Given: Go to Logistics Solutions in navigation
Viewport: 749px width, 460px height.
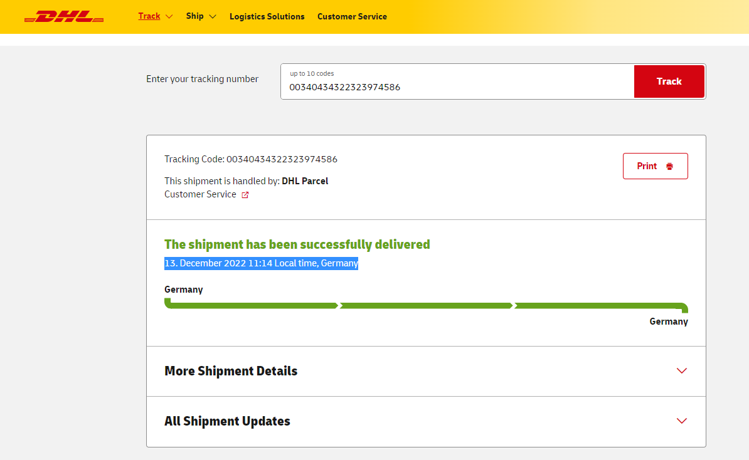Looking at the screenshot, I should [x=267, y=17].
